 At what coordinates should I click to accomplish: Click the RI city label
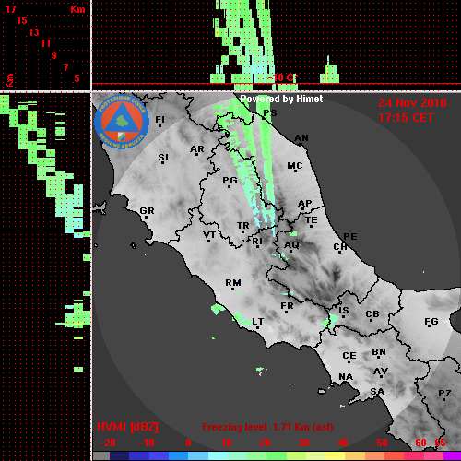[x=257, y=242]
